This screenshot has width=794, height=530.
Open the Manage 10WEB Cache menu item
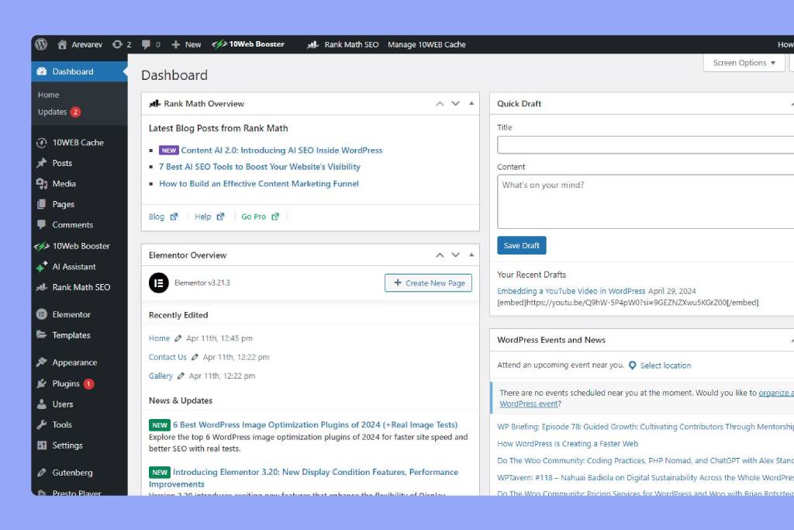(x=426, y=44)
